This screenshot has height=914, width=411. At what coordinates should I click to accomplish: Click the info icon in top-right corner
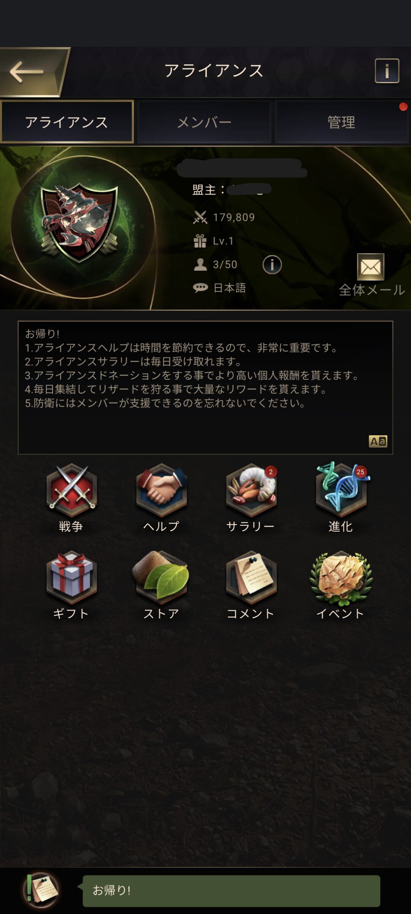387,71
